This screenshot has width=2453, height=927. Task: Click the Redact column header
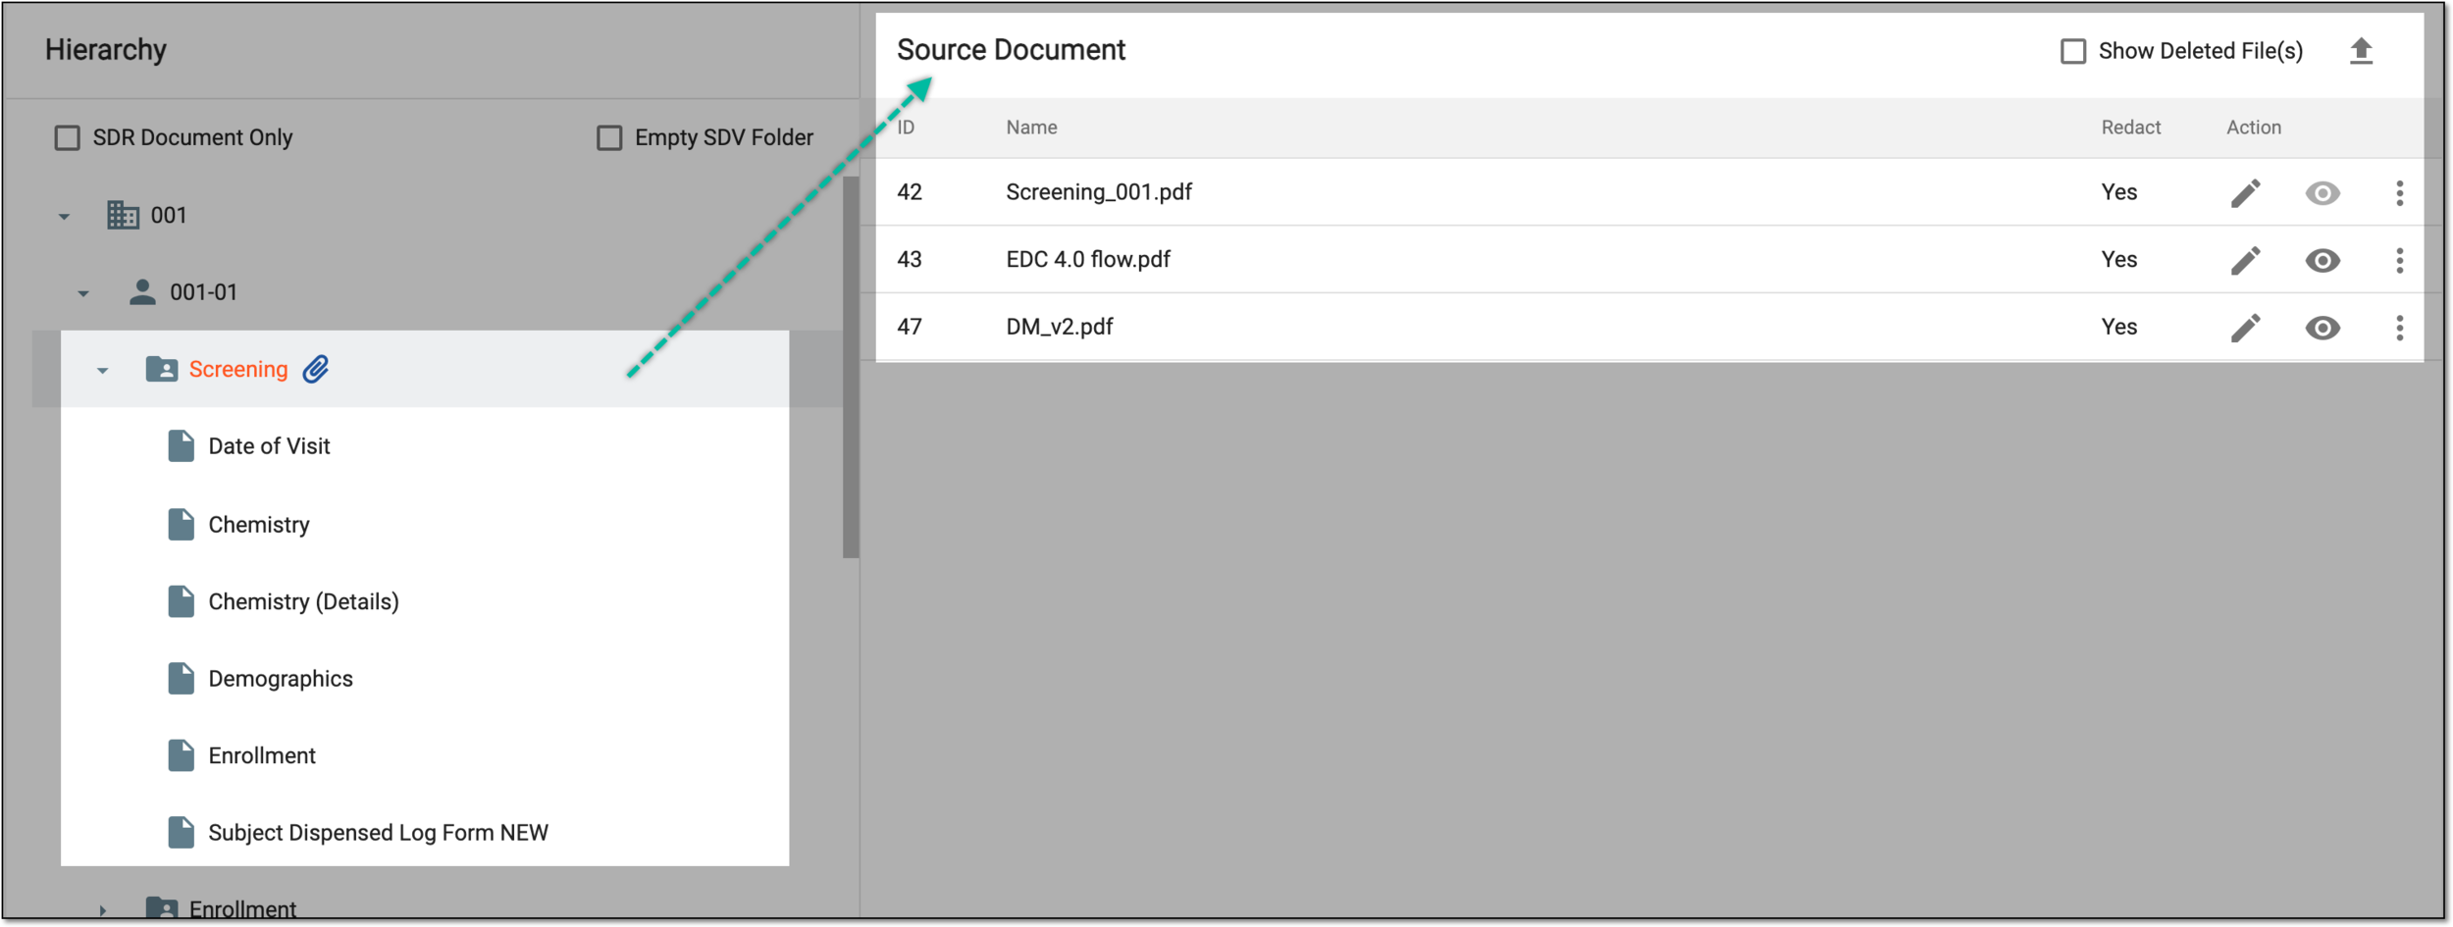2130,128
